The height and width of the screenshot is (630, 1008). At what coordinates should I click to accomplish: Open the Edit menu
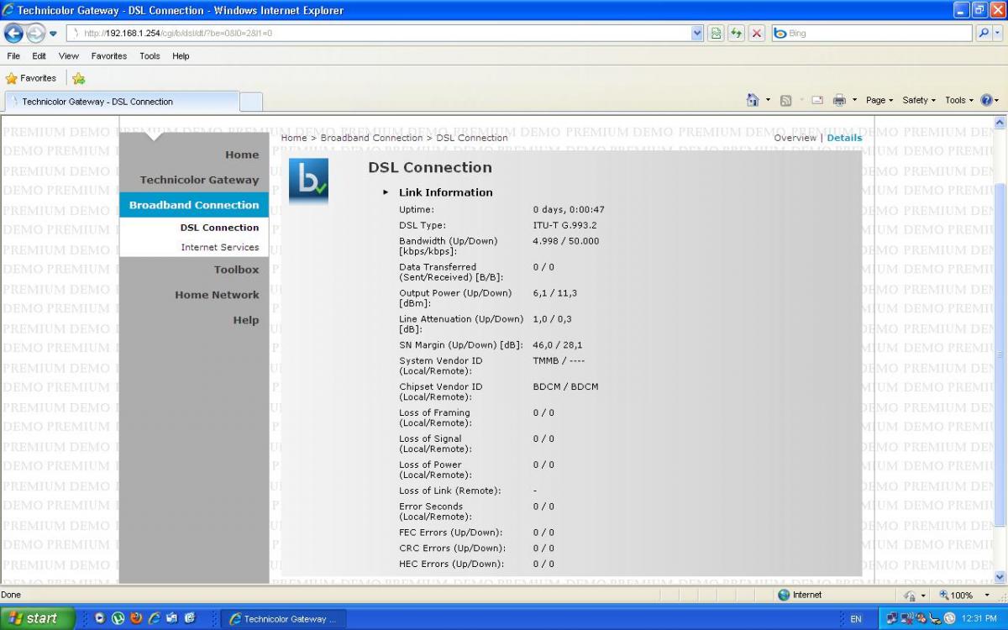click(39, 56)
